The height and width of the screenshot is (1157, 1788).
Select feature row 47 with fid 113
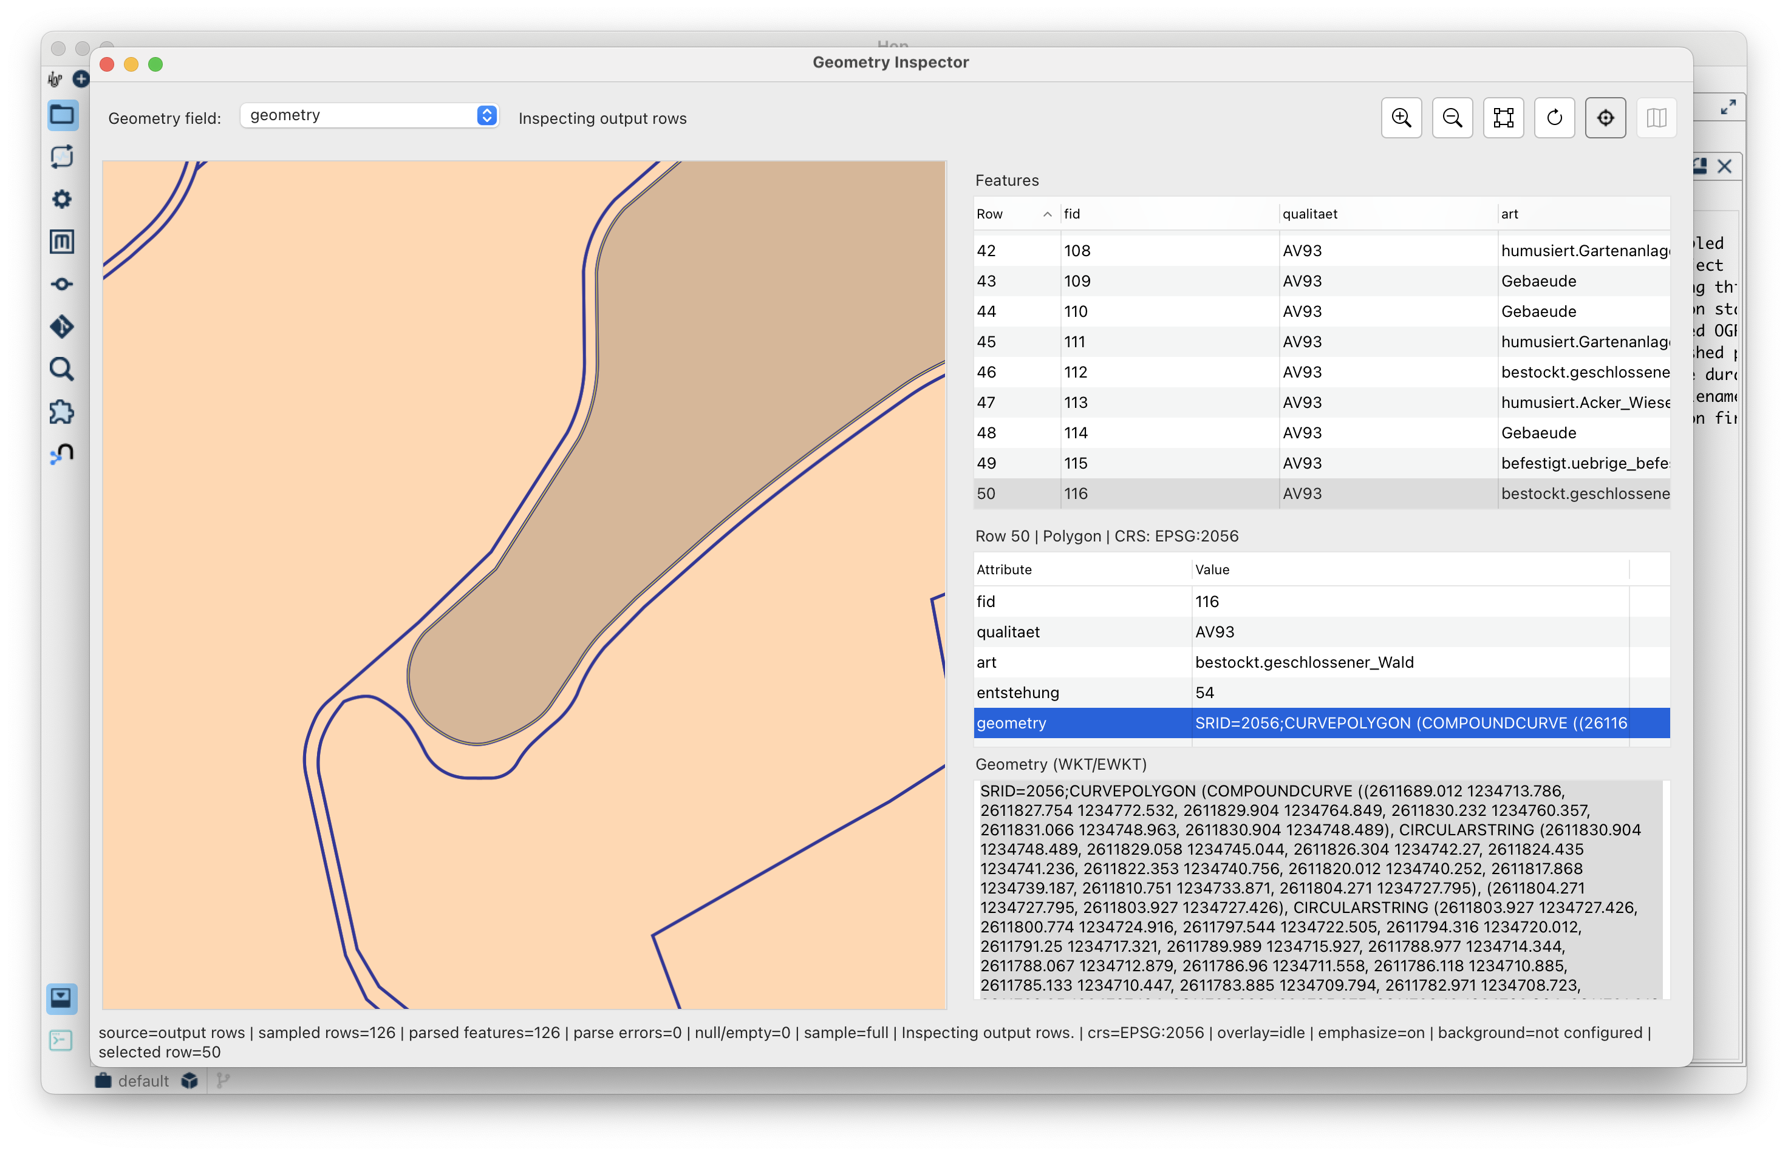click(1322, 402)
